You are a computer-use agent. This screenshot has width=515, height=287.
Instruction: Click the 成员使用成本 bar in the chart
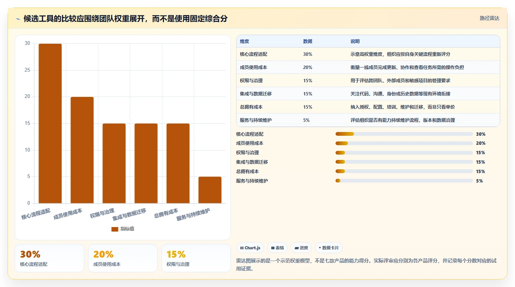pyautogui.click(x=82, y=150)
